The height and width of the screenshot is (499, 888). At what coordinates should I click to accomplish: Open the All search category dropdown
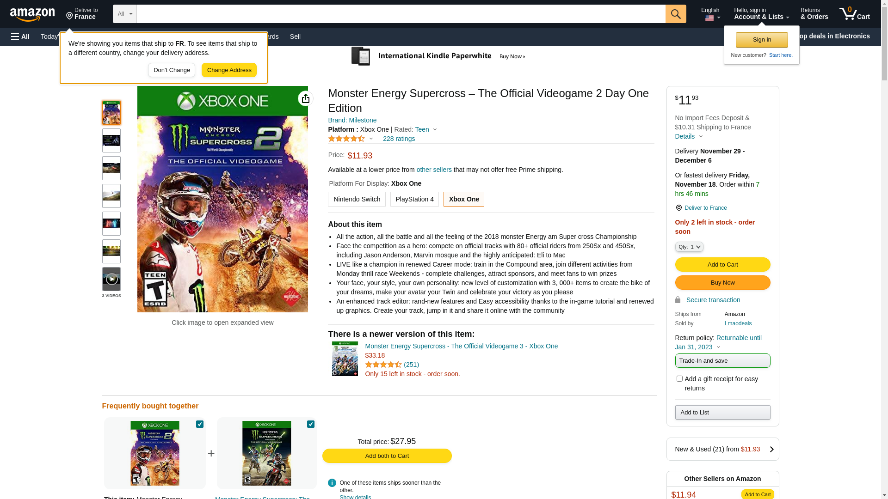coord(125,14)
